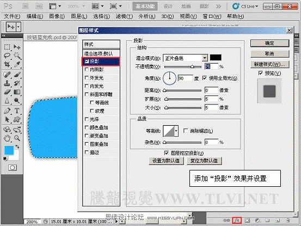Expand the 等高线 contour picker arrow

point(176,131)
